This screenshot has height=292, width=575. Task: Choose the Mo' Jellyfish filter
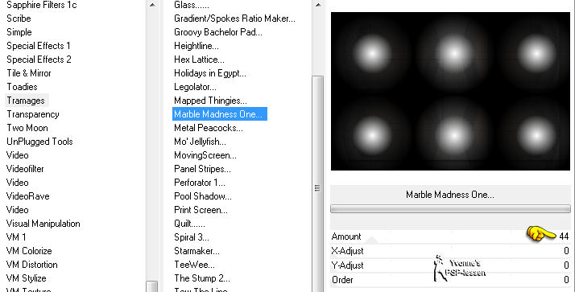[200, 142]
